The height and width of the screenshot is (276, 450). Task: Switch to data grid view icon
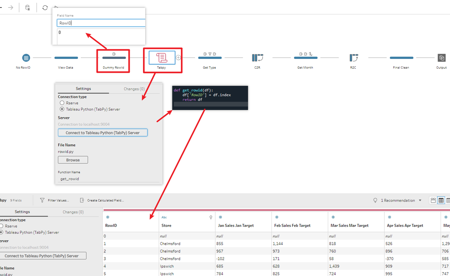(x=441, y=200)
